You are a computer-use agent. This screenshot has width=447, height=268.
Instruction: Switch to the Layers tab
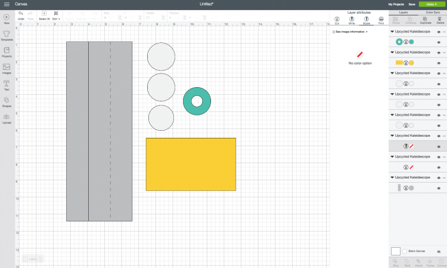pos(403,13)
